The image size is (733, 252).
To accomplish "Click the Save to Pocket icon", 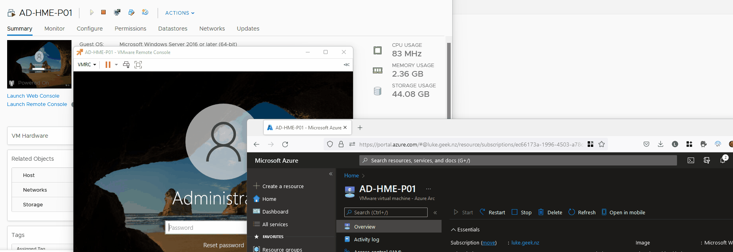I will pyautogui.click(x=646, y=144).
